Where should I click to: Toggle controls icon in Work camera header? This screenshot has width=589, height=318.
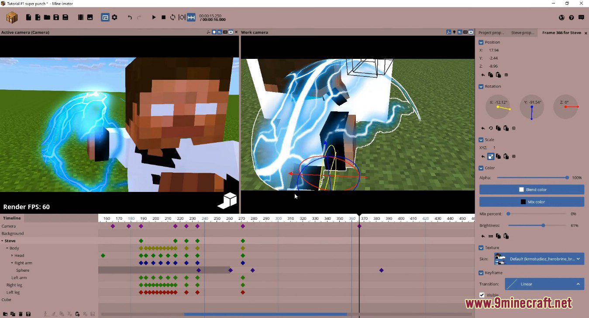click(x=449, y=32)
